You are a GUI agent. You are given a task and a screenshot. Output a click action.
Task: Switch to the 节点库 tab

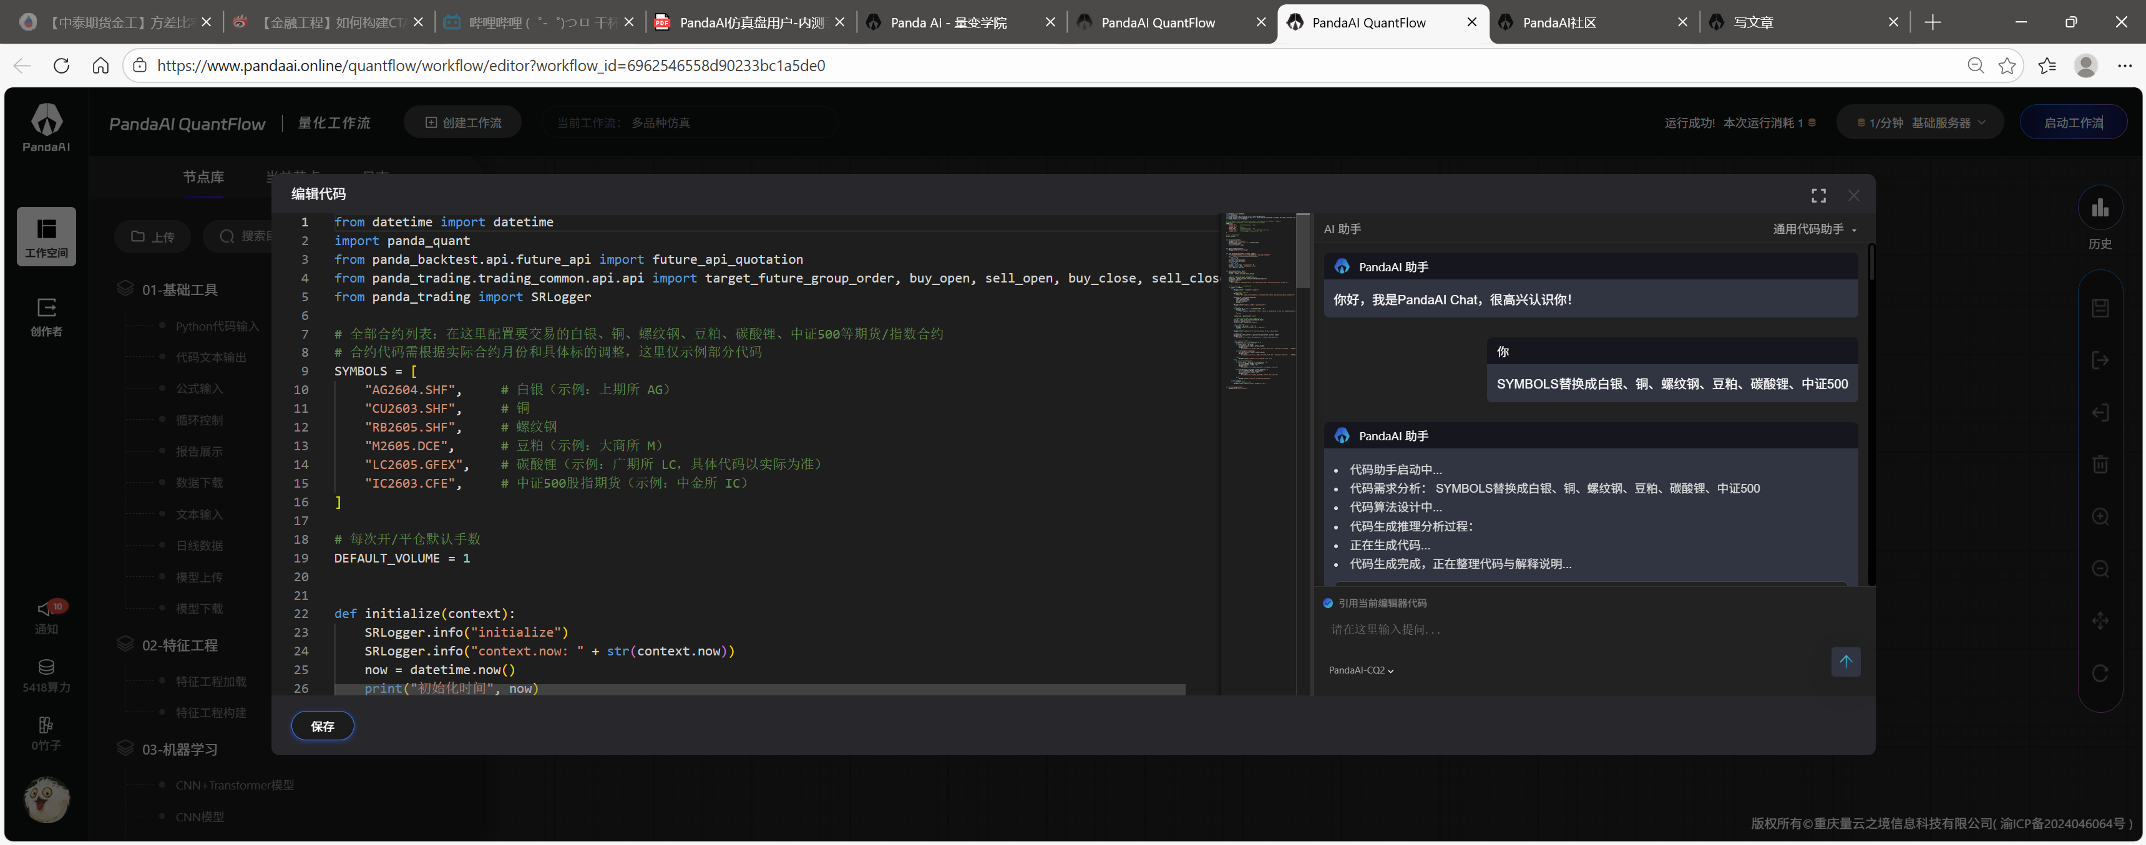point(203,176)
